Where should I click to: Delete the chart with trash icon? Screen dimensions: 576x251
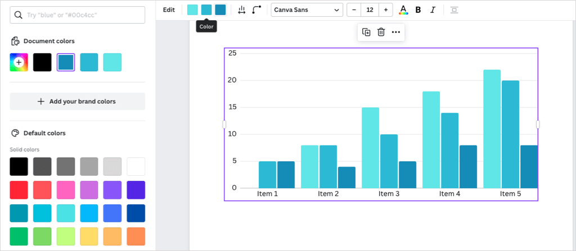pyautogui.click(x=381, y=32)
